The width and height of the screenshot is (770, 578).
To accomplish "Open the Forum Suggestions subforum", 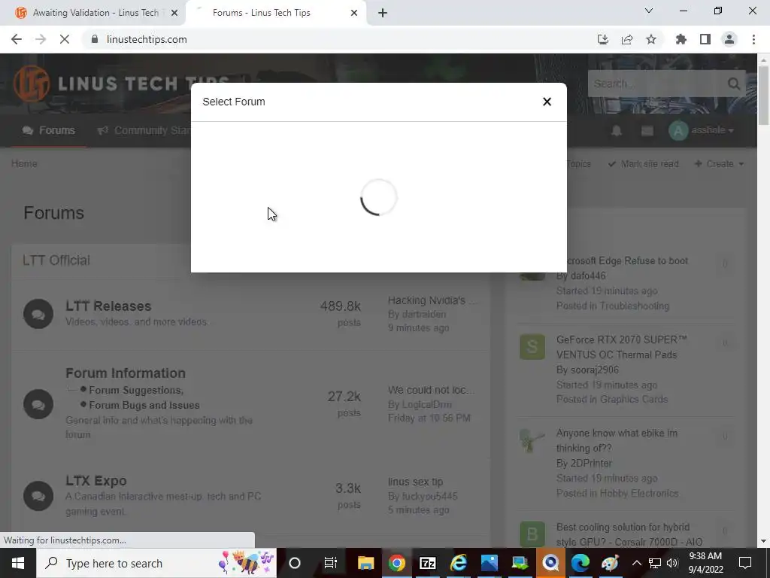I will pyautogui.click(x=136, y=391).
